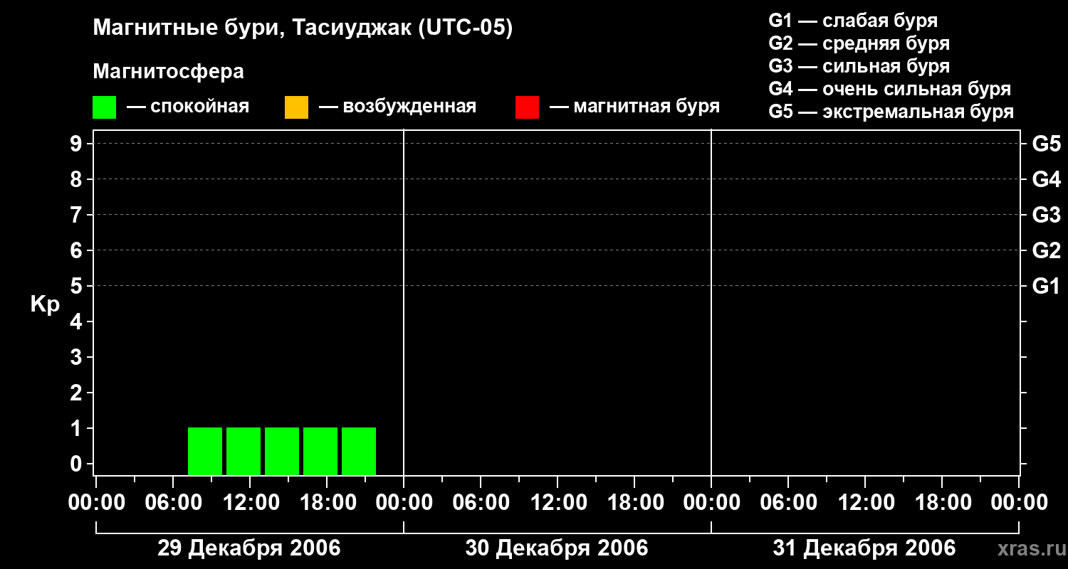This screenshot has height=569, width=1068.
Task: Click the Kp axis label
Action: (x=45, y=305)
